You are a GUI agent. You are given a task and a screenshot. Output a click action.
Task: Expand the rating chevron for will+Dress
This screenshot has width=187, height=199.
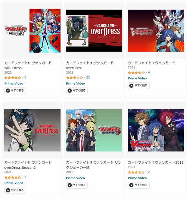coord(23,77)
